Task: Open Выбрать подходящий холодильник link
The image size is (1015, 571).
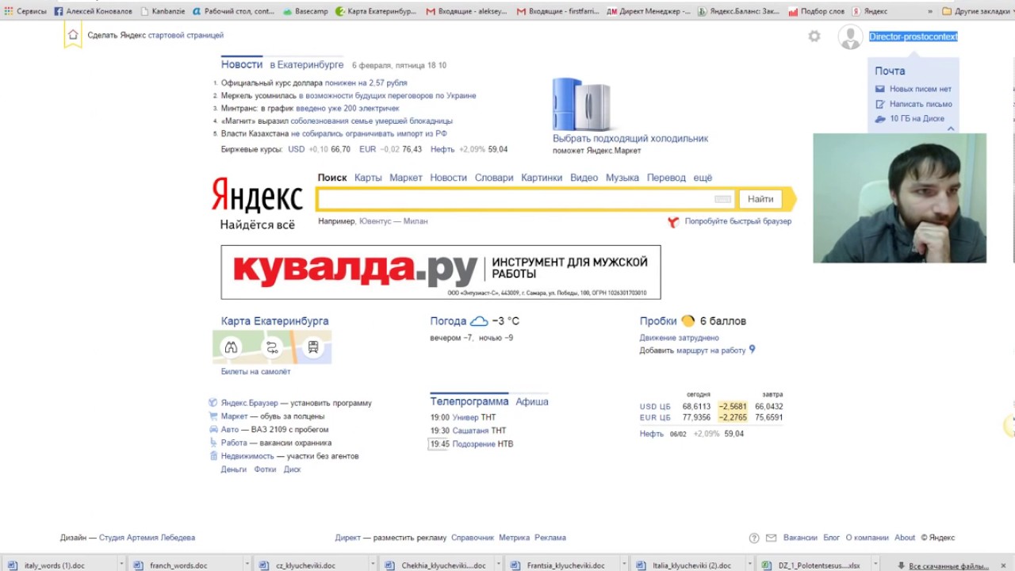Action: (630, 138)
